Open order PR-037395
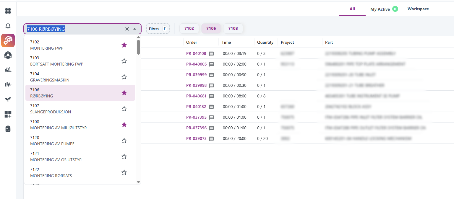Image resolution: width=454 pixels, height=199 pixels. tap(196, 117)
